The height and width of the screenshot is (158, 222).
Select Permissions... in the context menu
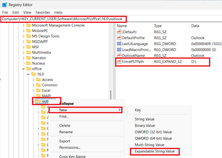tap(70, 147)
